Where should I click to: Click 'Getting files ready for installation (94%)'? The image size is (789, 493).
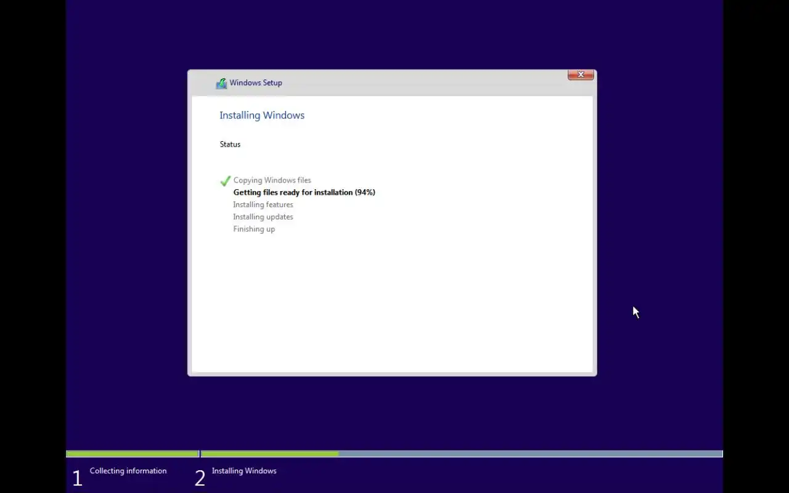pyautogui.click(x=304, y=192)
